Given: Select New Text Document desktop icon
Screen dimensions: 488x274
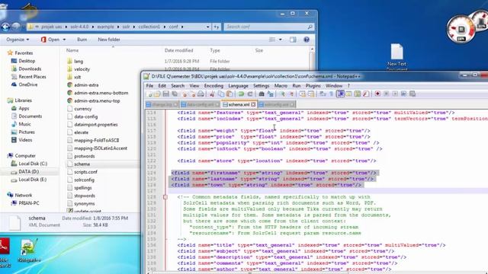Looking at the screenshot, I should click(396, 58).
